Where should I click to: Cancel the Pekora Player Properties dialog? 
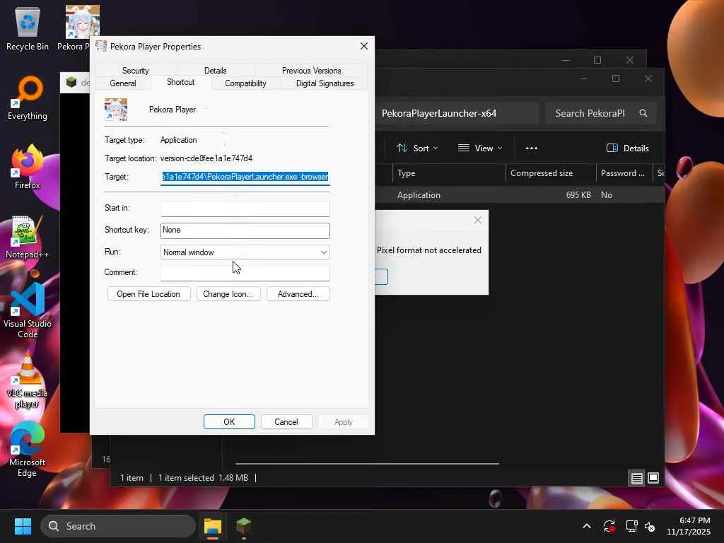286,422
